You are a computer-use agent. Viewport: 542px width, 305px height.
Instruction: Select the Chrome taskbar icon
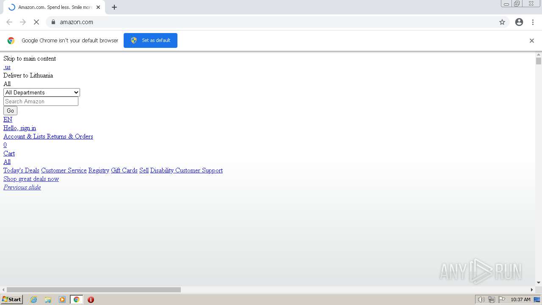click(x=76, y=299)
